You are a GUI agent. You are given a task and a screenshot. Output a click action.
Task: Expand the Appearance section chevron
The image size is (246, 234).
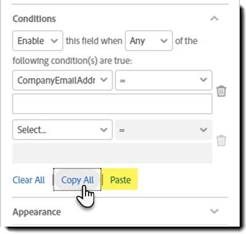215,211
